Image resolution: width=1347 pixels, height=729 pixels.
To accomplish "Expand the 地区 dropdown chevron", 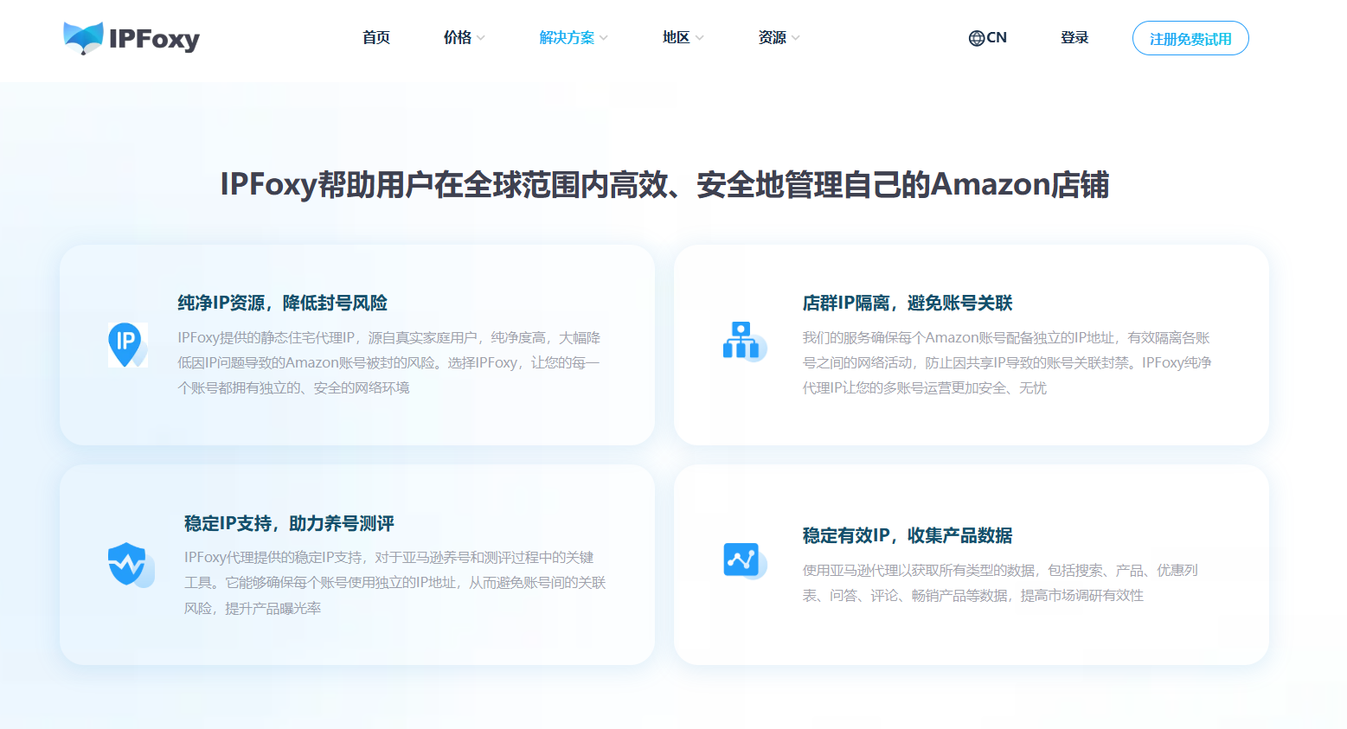I will pos(700,38).
